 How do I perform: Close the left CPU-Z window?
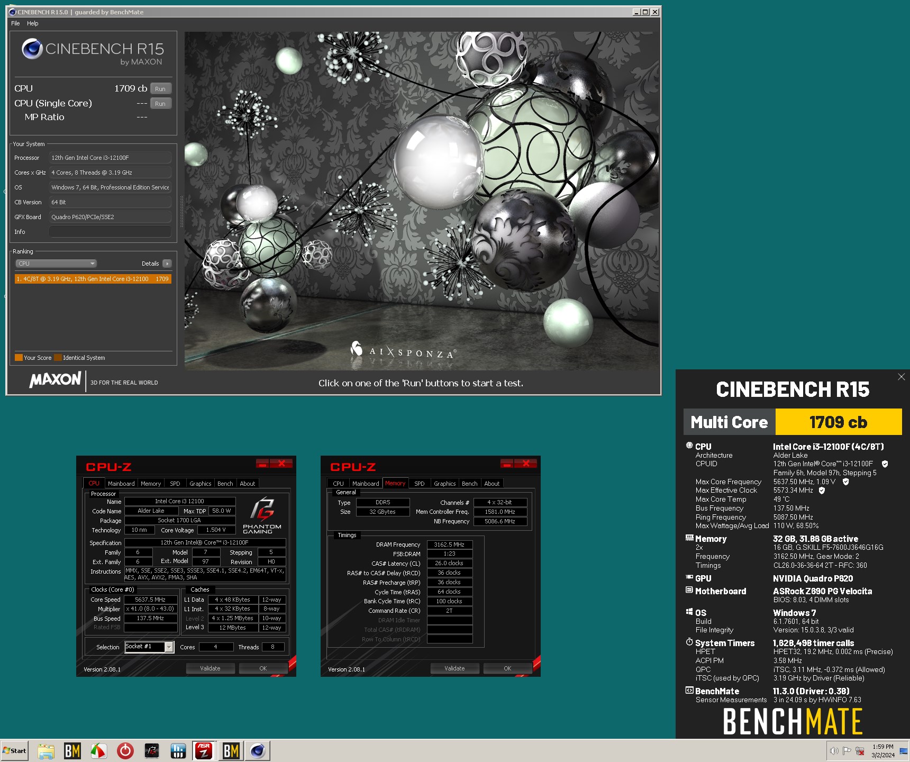281,464
